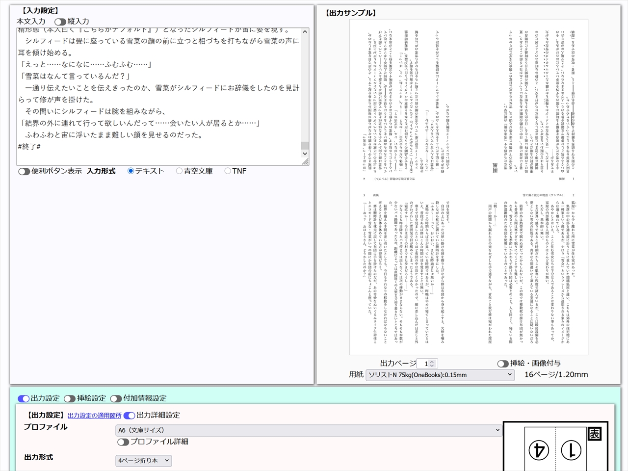The width and height of the screenshot is (628, 471).
Task: Click the circled page 1 in layout diagram
Action: [571, 449]
